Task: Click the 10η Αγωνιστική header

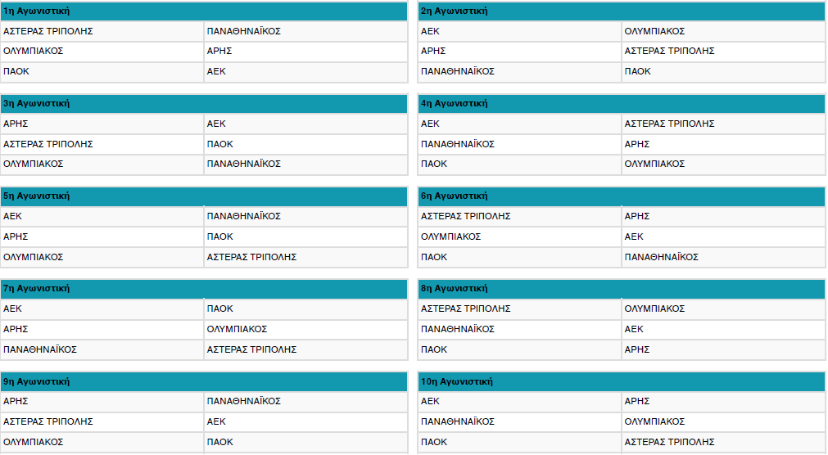Action: 621,382
